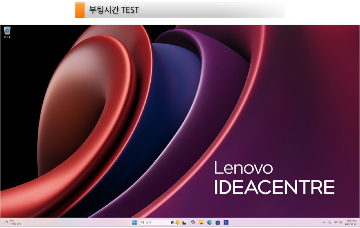
Task: Click the speaker volume icon
Action: (340, 223)
